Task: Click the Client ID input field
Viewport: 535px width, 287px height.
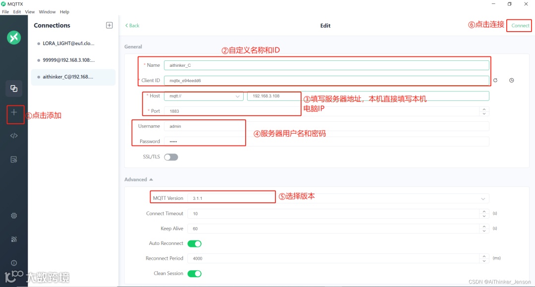Action: 326,81
